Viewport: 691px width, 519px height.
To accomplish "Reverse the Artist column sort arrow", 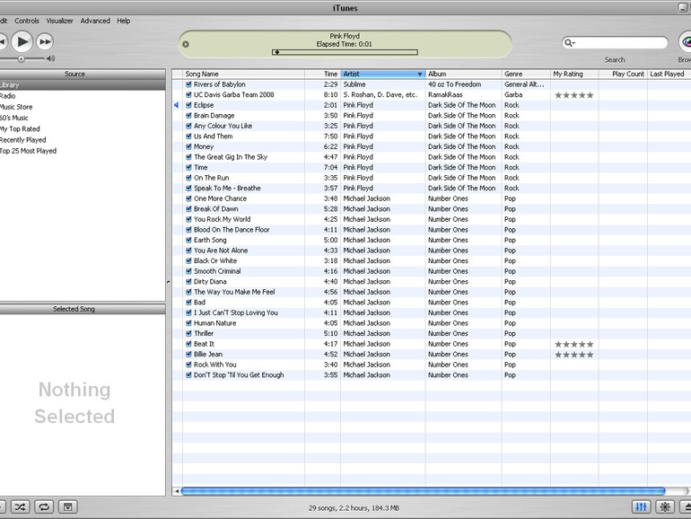I will 420,75.
